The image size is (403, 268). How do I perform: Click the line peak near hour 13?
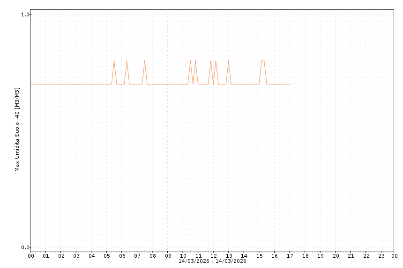(228, 61)
